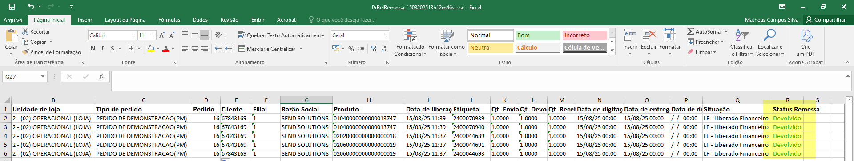The image size is (854, 161).
Task: Apply the Bom cell style
Action: pos(537,35)
